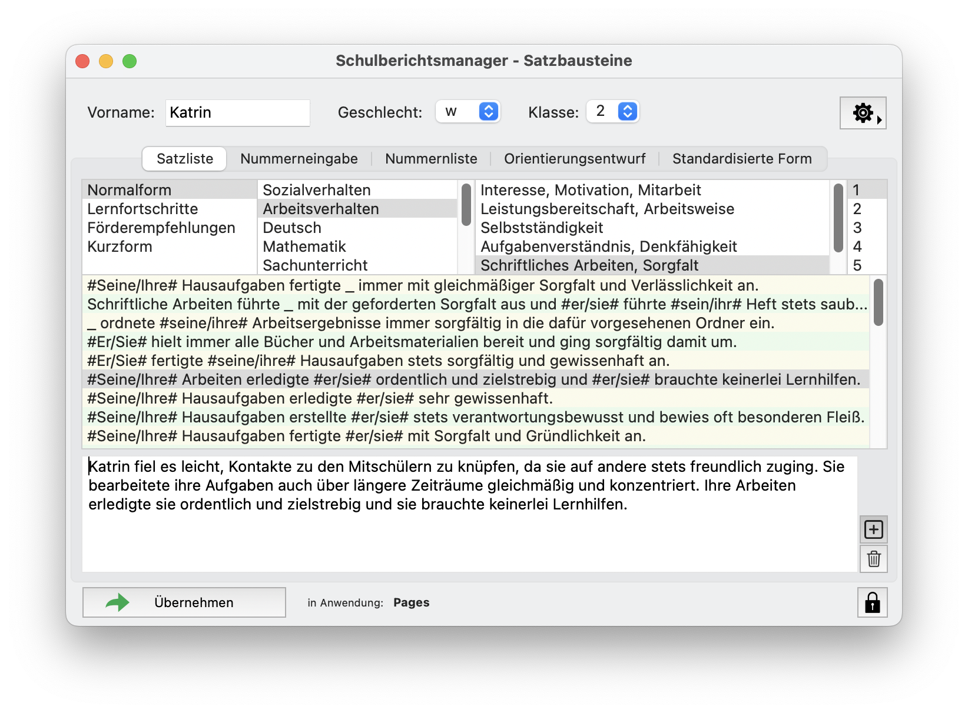The width and height of the screenshot is (968, 713).
Task: Choose Förderempfehlungen from the left list
Action: (x=161, y=228)
